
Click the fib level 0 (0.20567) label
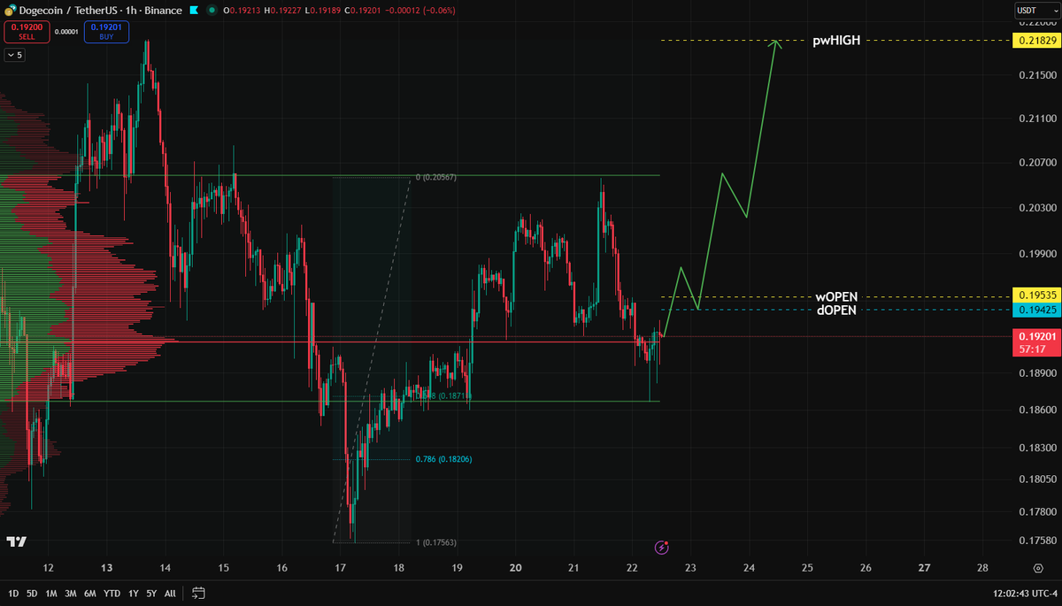point(437,178)
